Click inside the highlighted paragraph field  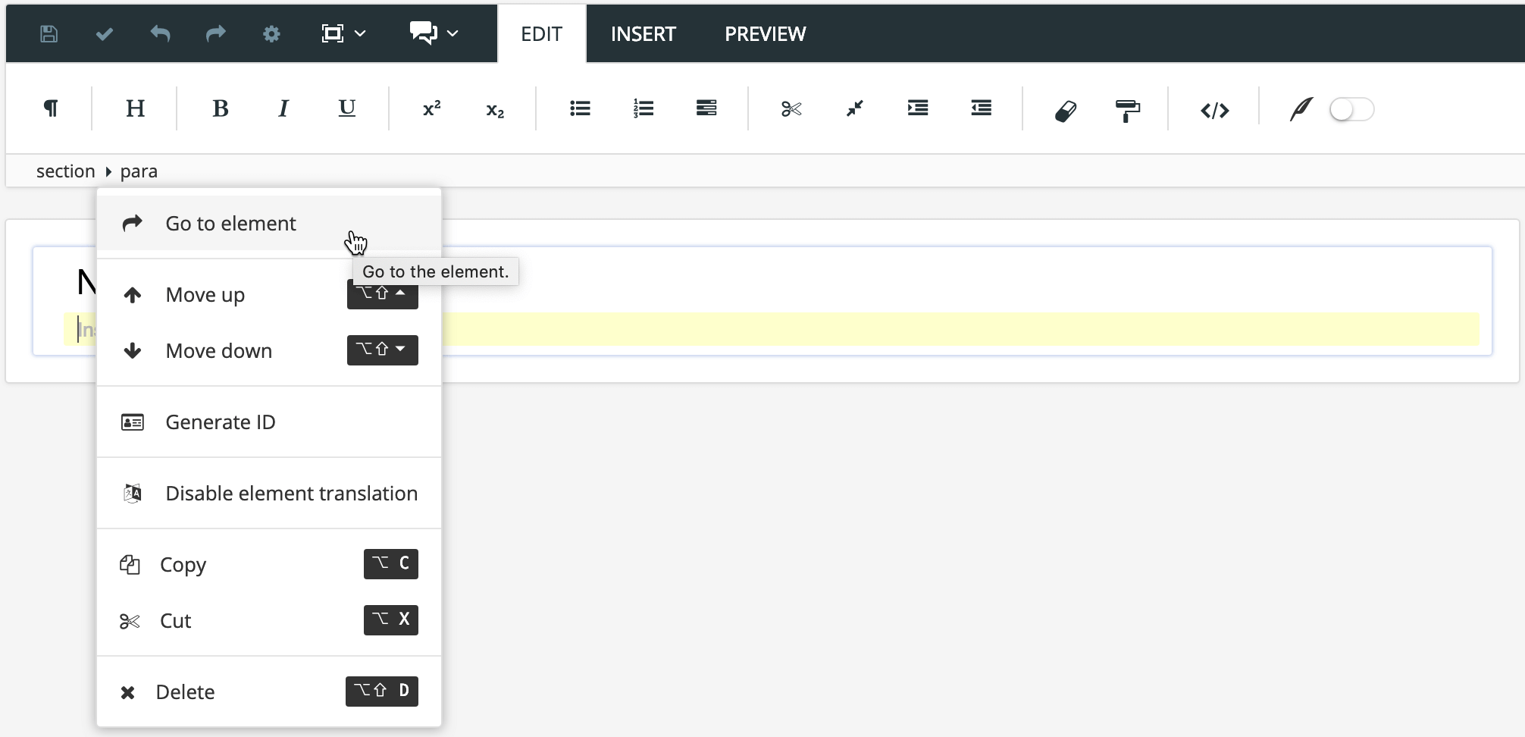click(x=910, y=330)
